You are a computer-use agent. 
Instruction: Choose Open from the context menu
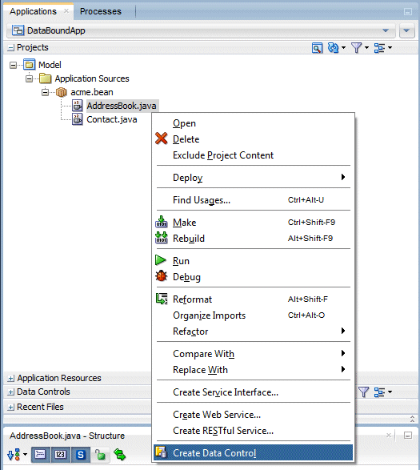(254, 123)
